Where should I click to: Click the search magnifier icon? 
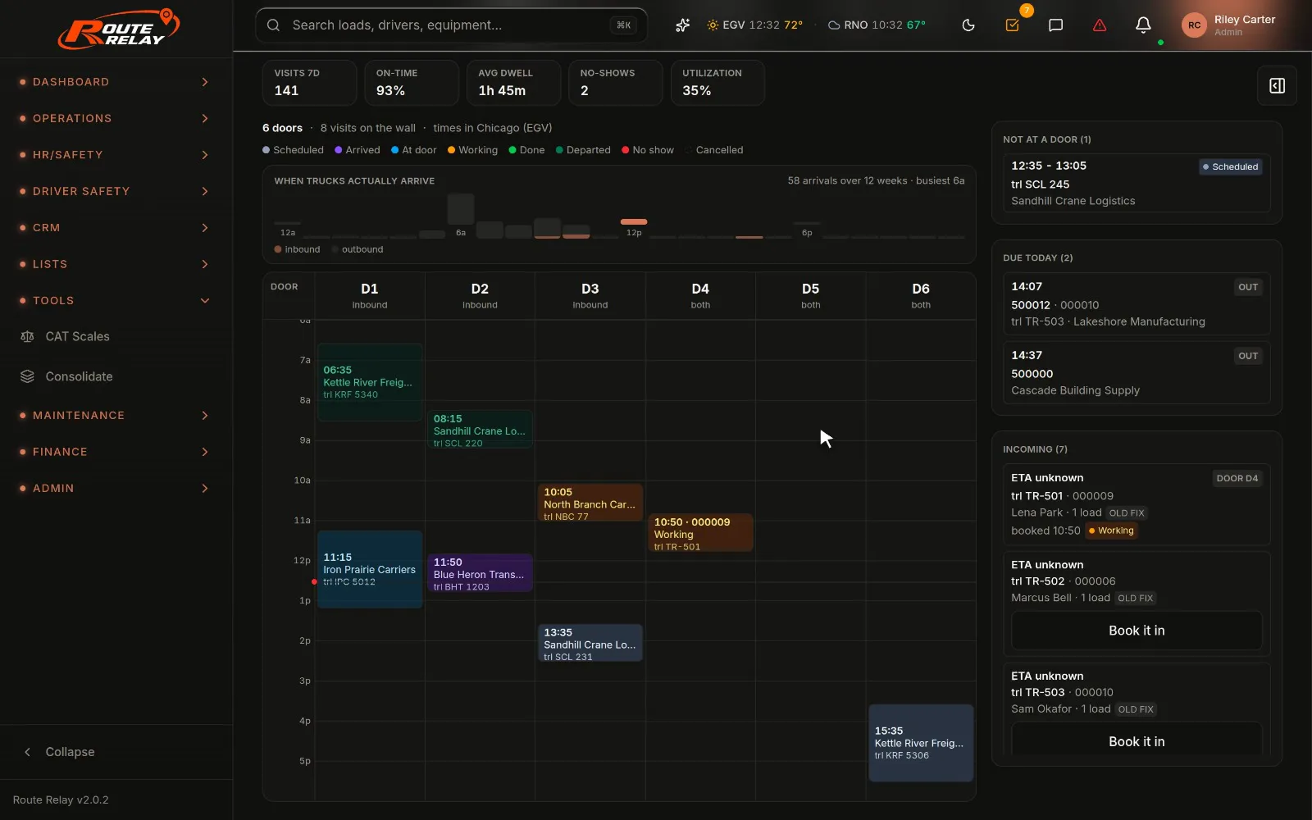273,25
